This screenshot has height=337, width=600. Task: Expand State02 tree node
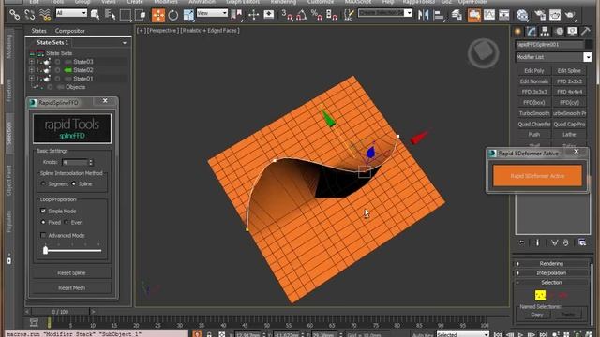click(32, 70)
